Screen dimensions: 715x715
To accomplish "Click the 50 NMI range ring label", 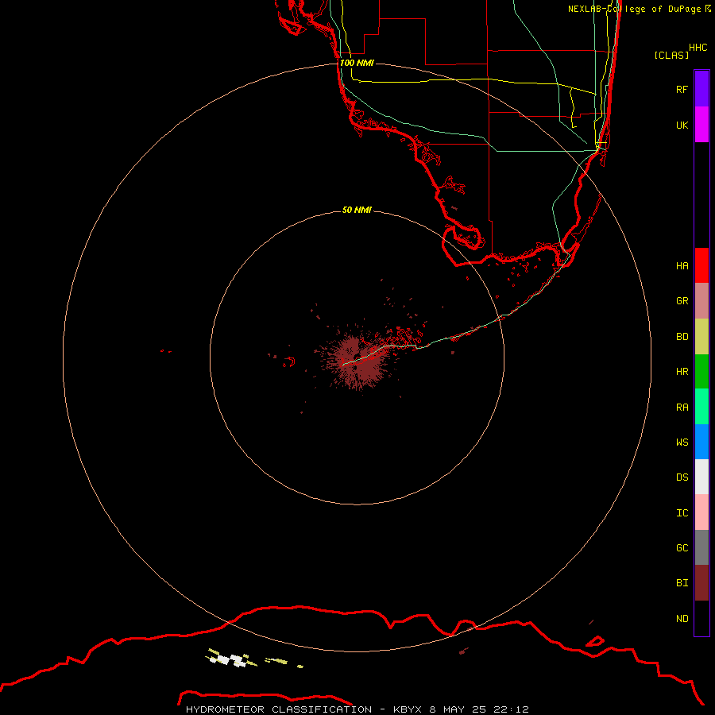I will tap(357, 210).
